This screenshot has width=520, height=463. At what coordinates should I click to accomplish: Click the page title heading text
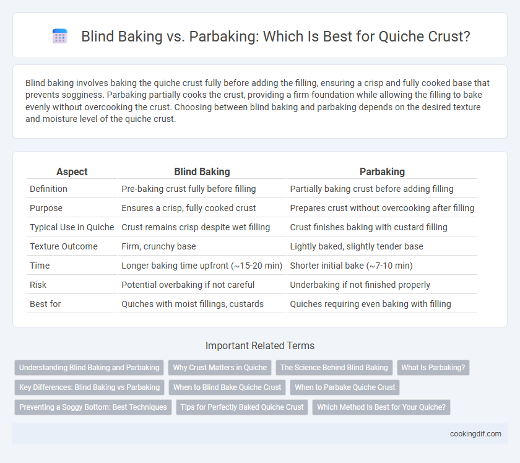(x=275, y=36)
